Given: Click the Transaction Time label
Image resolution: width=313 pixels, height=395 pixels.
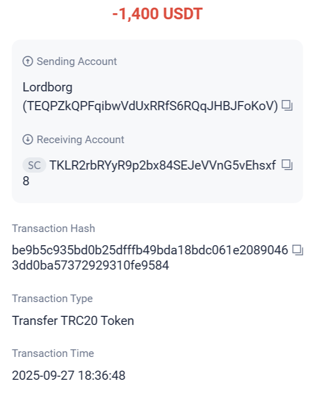Looking at the screenshot, I should 53,353.
